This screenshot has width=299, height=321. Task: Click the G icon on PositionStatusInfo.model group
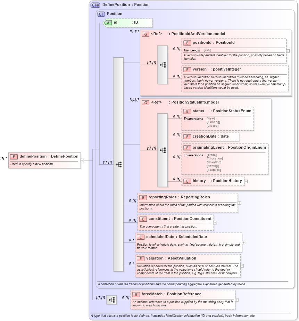146,102
